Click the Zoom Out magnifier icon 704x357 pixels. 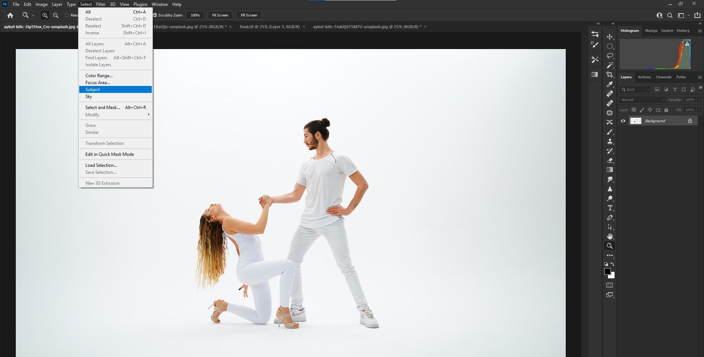(56, 15)
